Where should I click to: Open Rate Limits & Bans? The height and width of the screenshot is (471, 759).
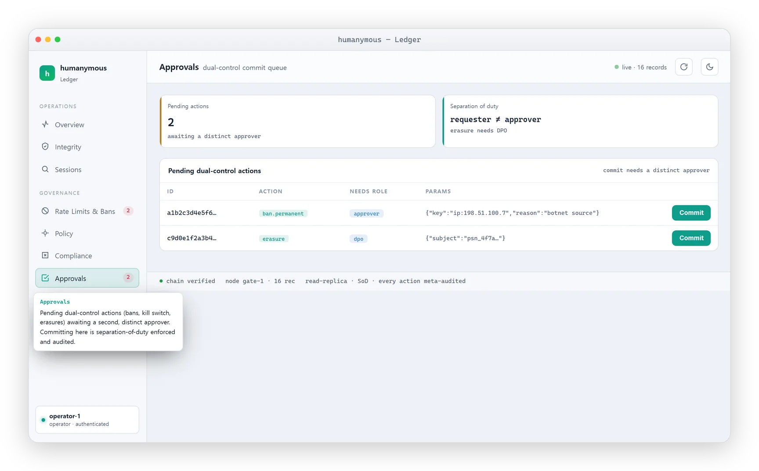click(87, 211)
